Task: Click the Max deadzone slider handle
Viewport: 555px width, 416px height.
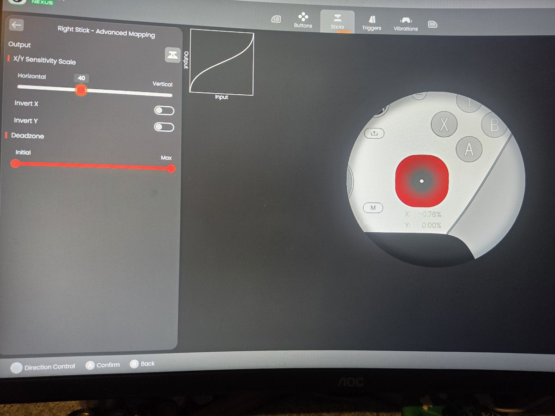Action: pos(171,169)
